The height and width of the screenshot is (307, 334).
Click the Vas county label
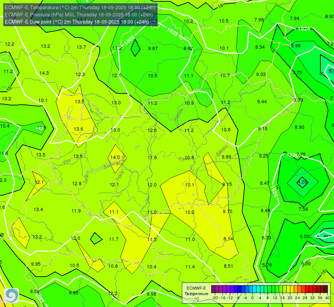pos(67,162)
